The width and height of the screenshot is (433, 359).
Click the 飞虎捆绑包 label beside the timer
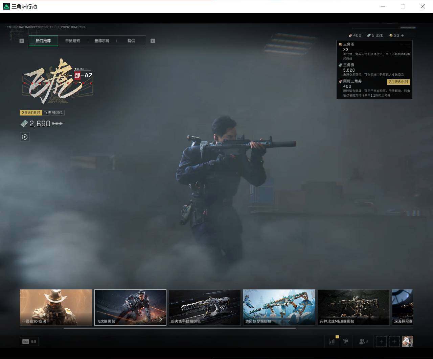pyautogui.click(x=53, y=112)
